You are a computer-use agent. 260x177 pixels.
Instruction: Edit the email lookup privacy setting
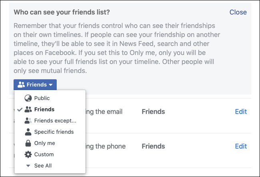click(241, 111)
